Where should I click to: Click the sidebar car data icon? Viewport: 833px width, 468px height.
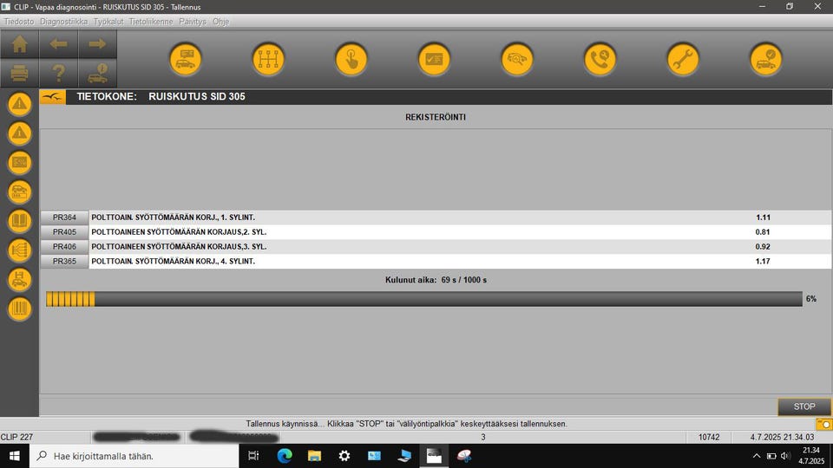click(x=20, y=192)
